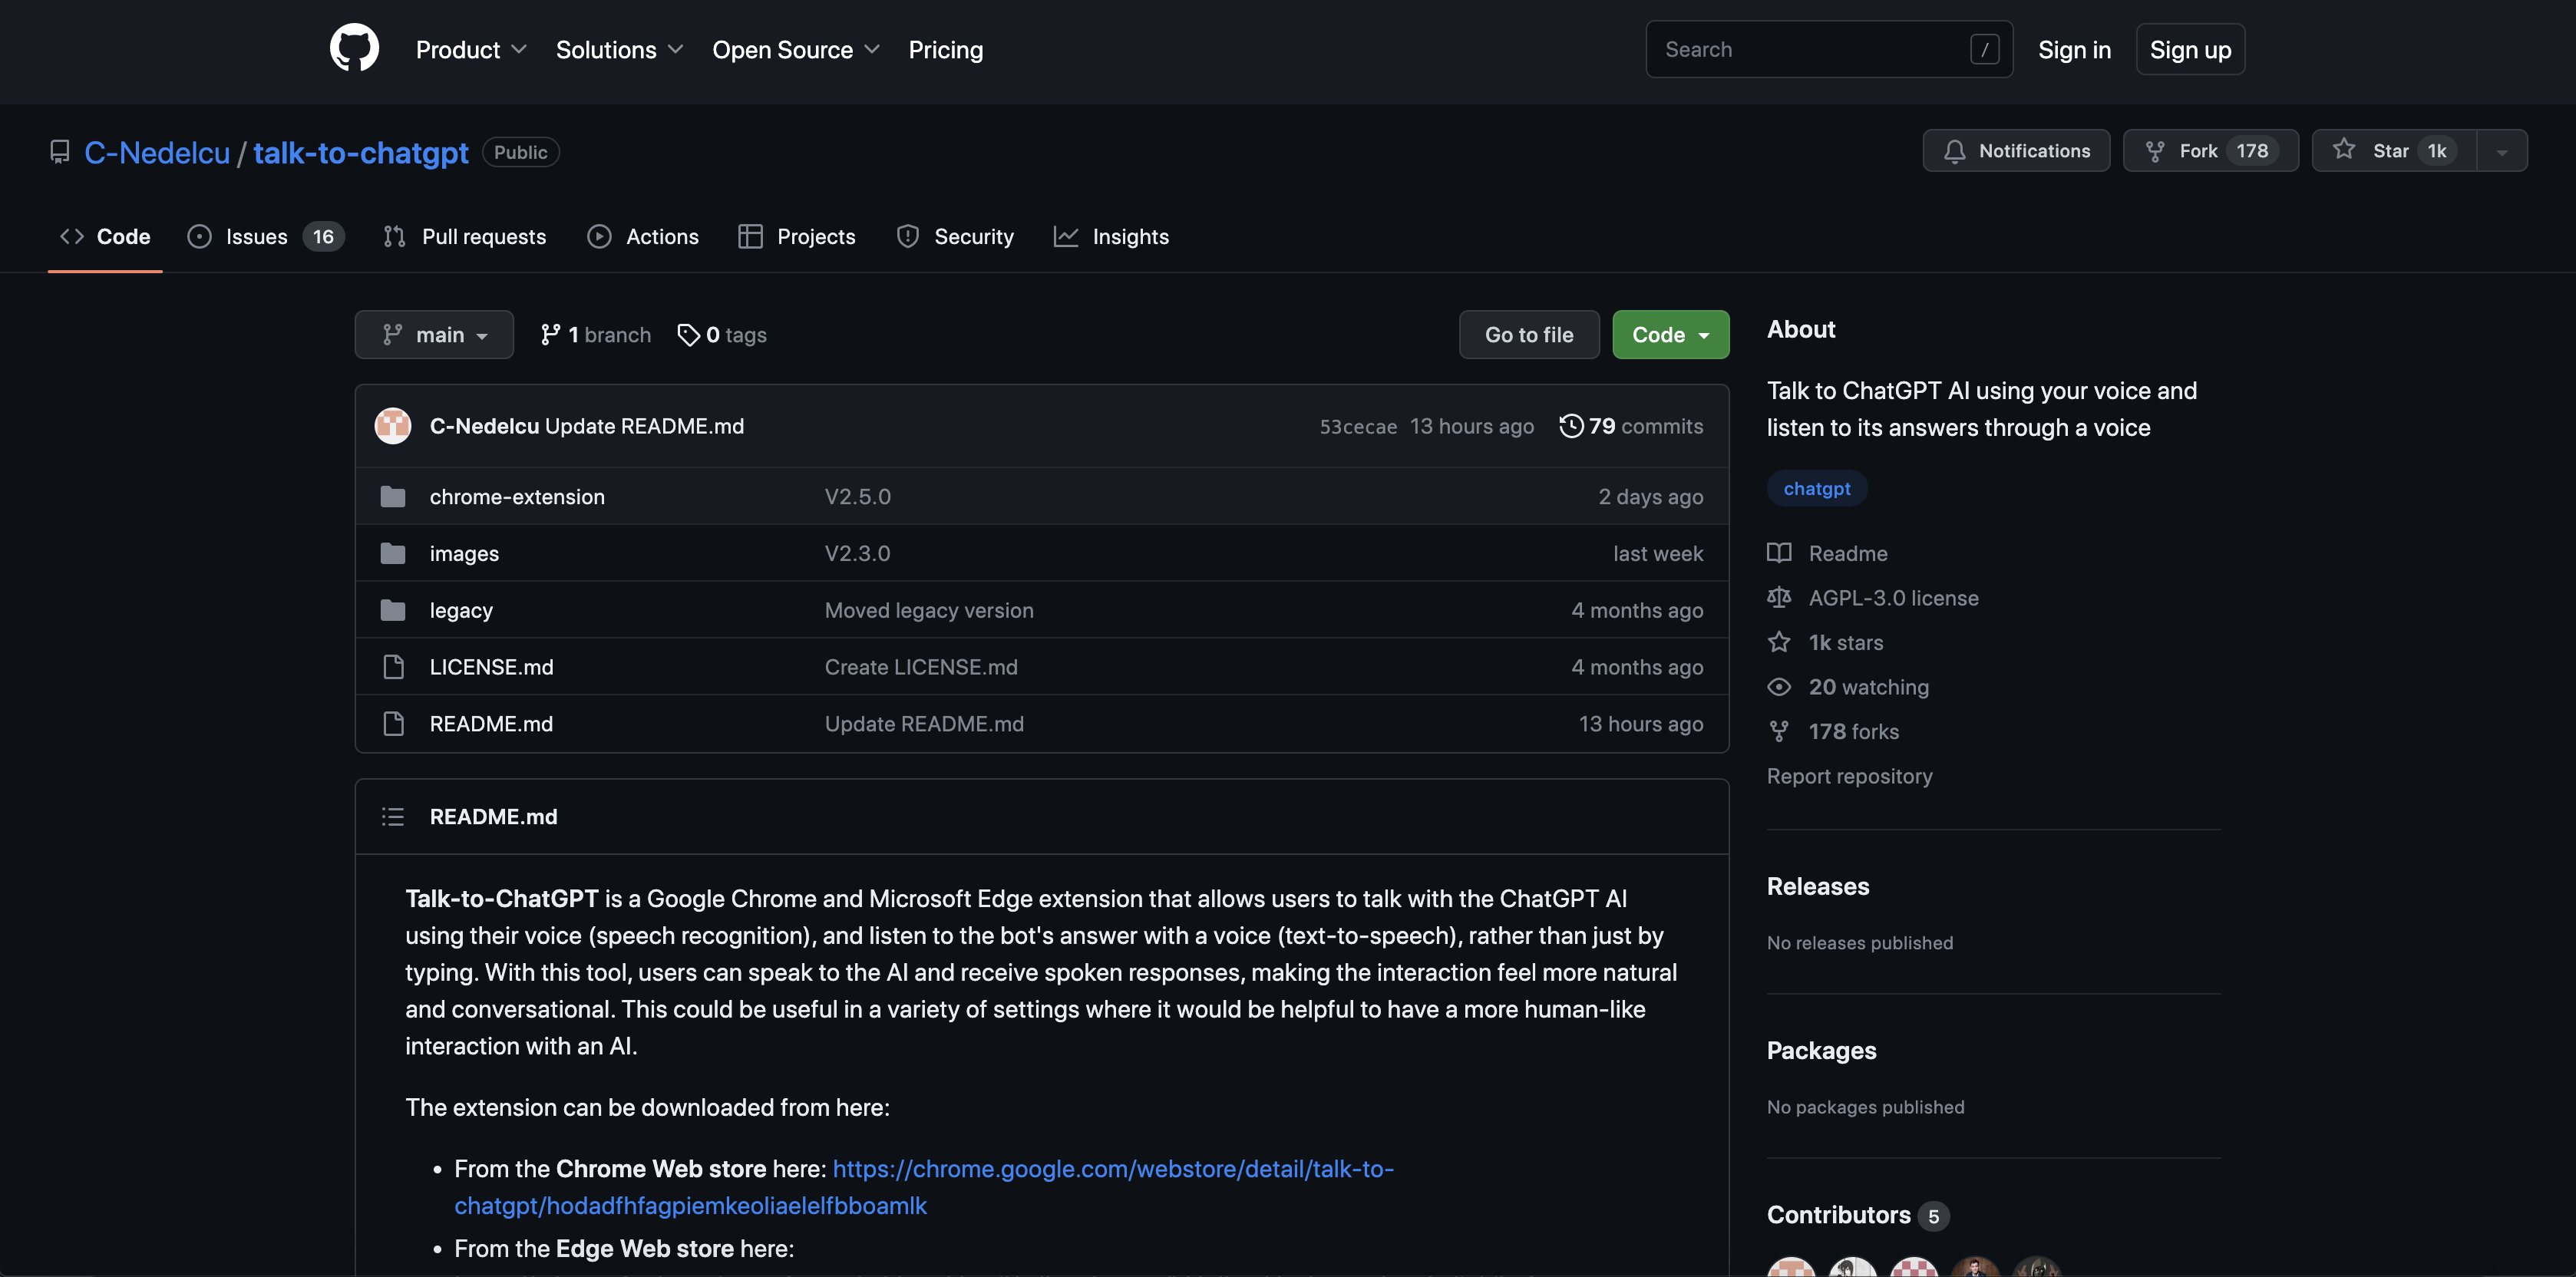Click the repository book icon beside C-Nedelcu
Image resolution: width=2576 pixels, height=1277 pixels.
pos(60,152)
